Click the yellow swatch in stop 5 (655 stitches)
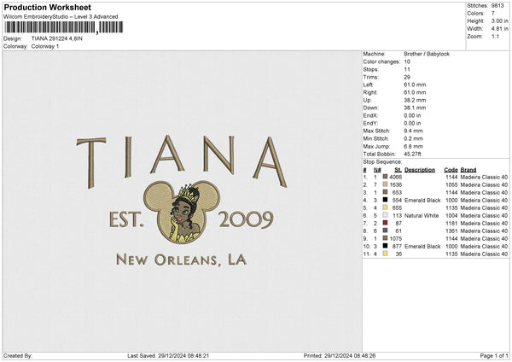The width and height of the screenshot is (512, 362). click(x=386, y=207)
